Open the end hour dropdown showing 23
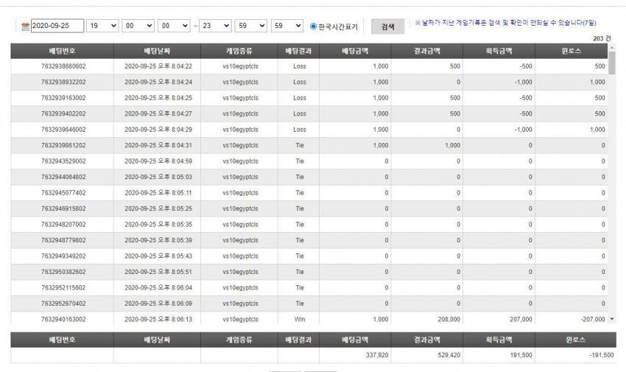626x372 pixels. click(x=215, y=26)
